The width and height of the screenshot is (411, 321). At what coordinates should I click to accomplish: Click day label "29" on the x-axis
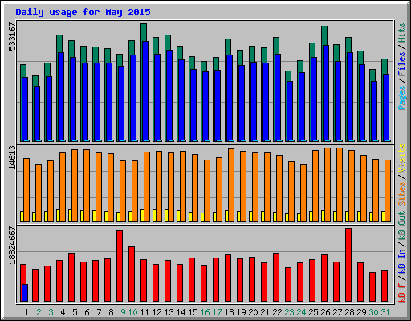point(361,312)
